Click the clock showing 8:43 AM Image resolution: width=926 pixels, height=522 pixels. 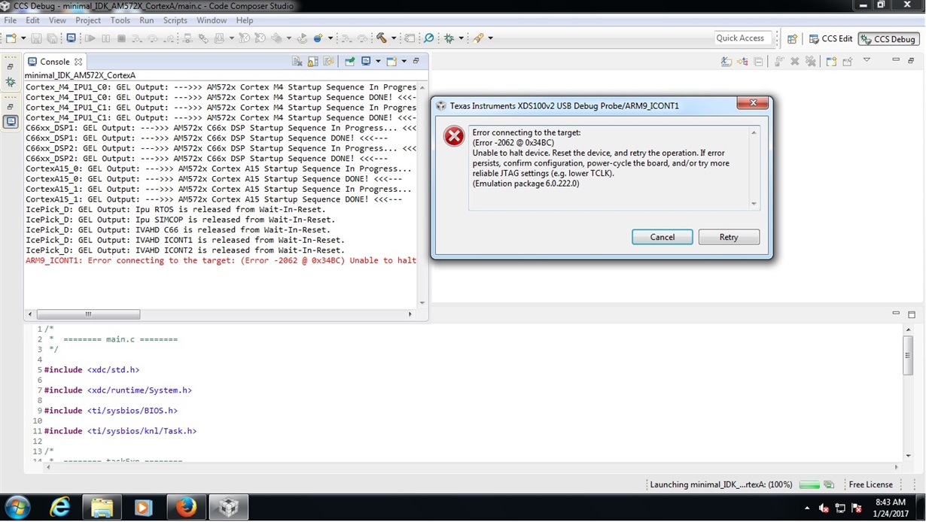click(x=891, y=502)
